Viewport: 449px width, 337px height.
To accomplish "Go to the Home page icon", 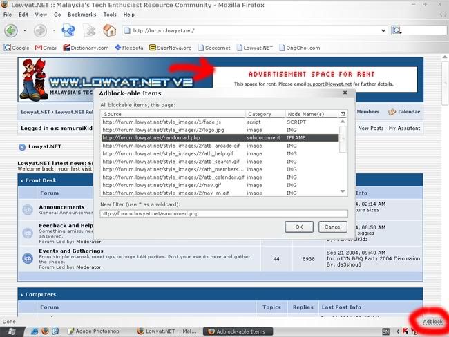I will pos(109,30).
